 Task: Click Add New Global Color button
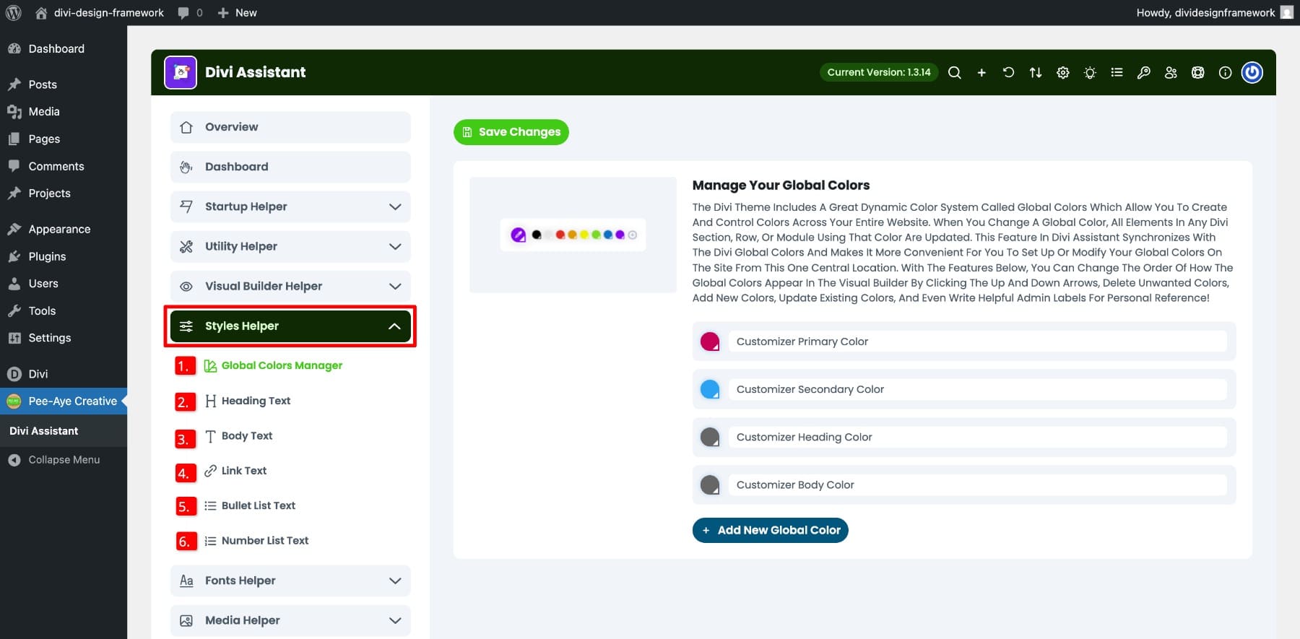[x=770, y=531]
